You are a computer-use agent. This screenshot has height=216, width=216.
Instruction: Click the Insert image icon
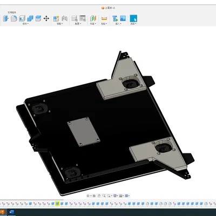(x=123, y=18)
